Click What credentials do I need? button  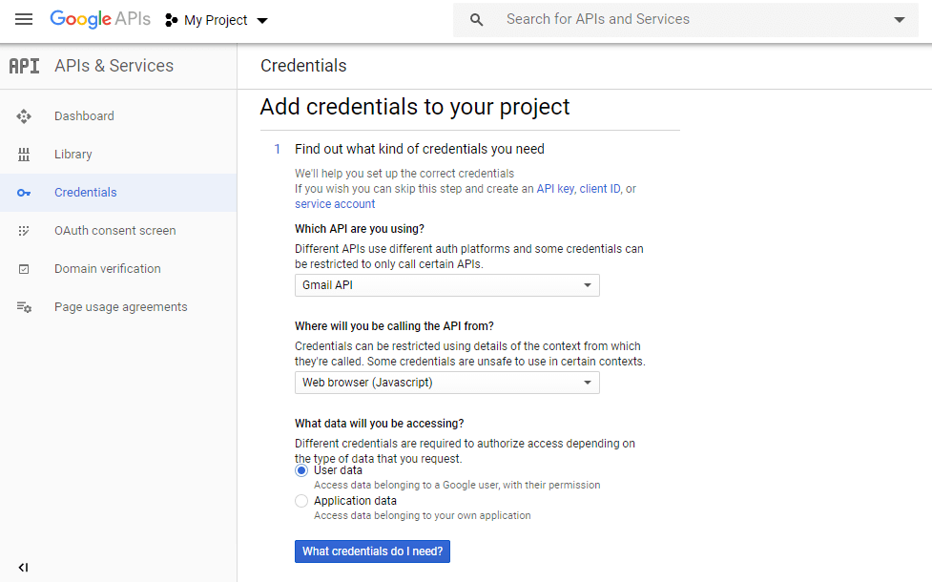click(372, 551)
